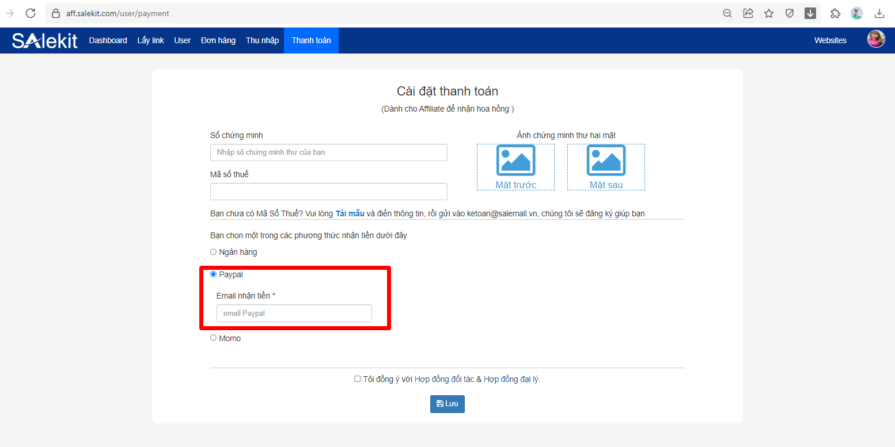
Task: Click the download arrow extension icon
Action: 810,13
